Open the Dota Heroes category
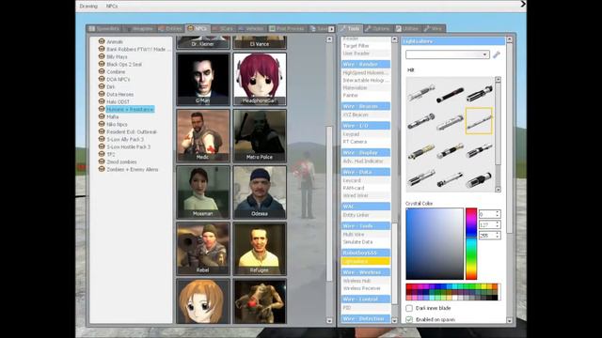 pyautogui.click(x=119, y=94)
